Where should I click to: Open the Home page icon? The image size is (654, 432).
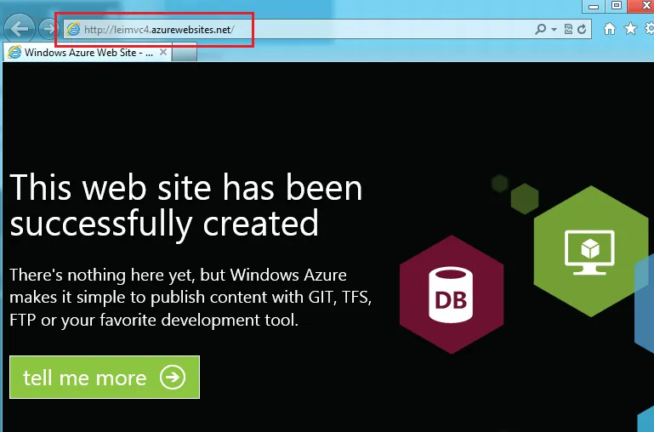[610, 28]
